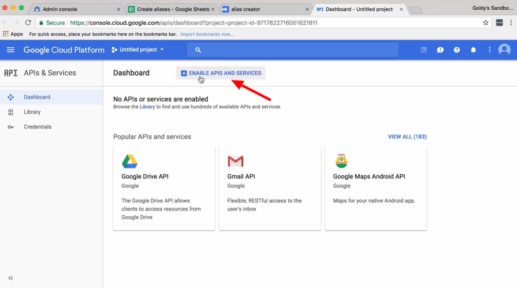
Task: Reload the page
Action: (x=28, y=23)
